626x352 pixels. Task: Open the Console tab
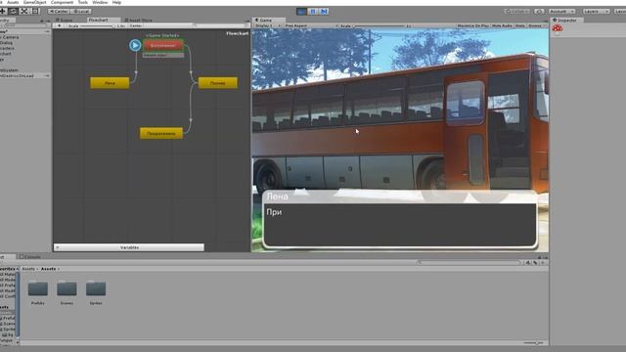point(30,256)
